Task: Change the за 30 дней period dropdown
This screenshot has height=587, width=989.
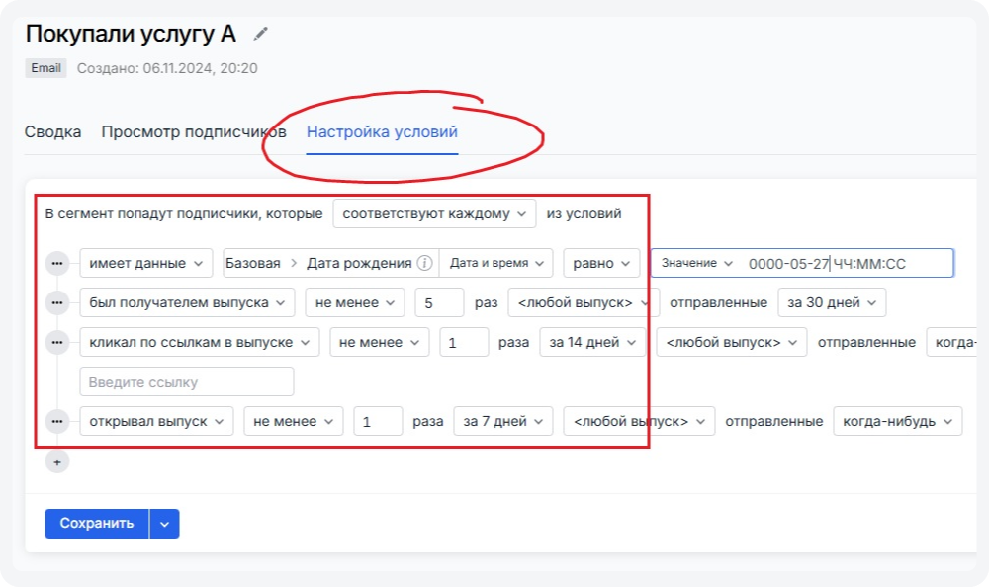Action: click(831, 302)
